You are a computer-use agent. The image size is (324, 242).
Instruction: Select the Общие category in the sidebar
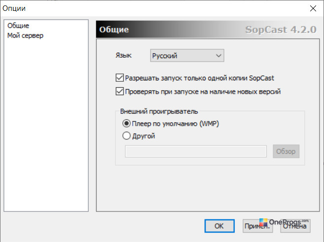pyautogui.click(x=18, y=26)
